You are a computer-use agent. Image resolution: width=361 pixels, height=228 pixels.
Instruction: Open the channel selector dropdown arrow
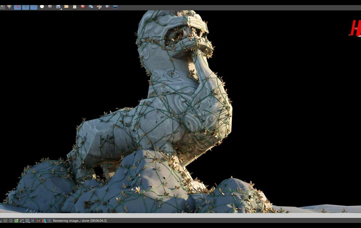2,7
